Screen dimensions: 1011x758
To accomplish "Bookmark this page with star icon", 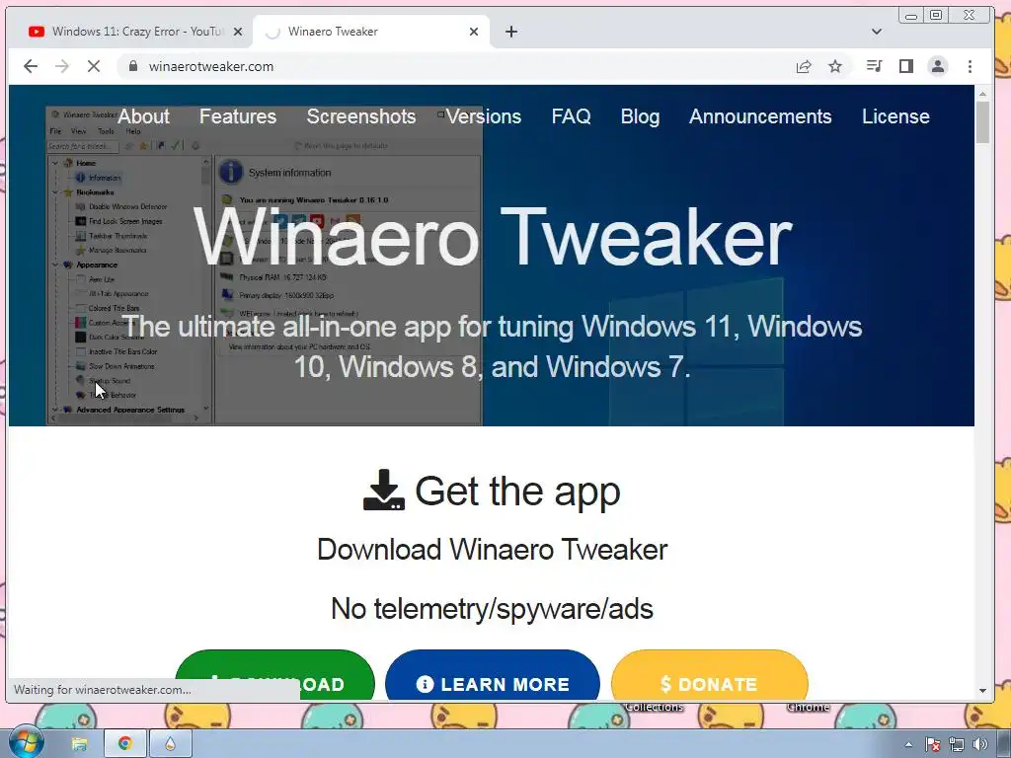I will (835, 66).
